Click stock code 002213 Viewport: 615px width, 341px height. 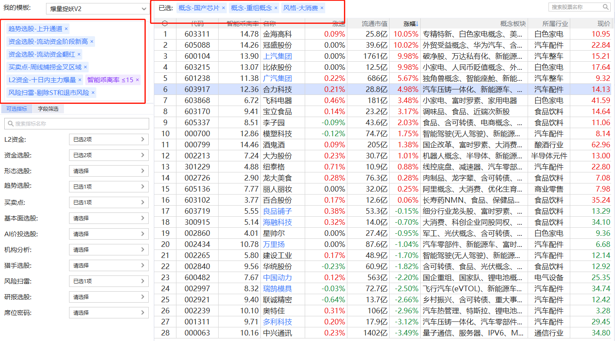coord(197,156)
